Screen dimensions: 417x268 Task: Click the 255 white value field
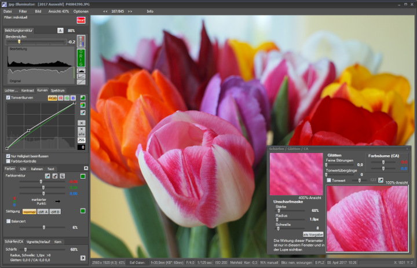click(82, 140)
